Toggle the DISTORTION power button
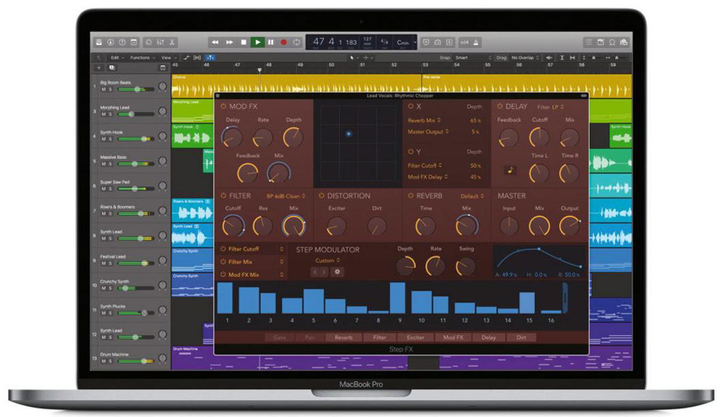The width and height of the screenshot is (726, 417). [x=321, y=196]
